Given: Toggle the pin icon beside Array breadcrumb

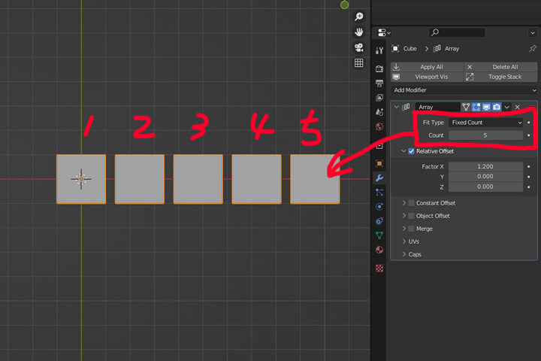Looking at the screenshot, I should [x=533, y=48].
